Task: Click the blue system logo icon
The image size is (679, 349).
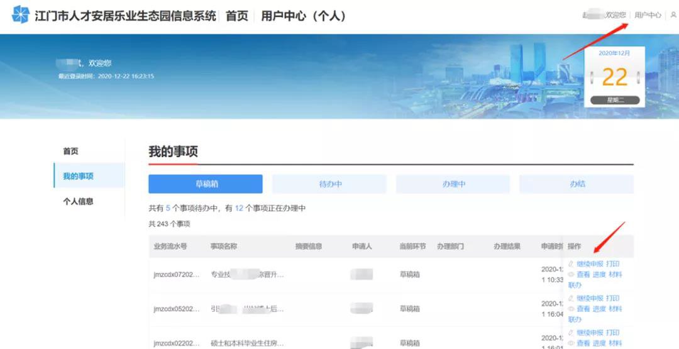Action: tap(21, 14)
